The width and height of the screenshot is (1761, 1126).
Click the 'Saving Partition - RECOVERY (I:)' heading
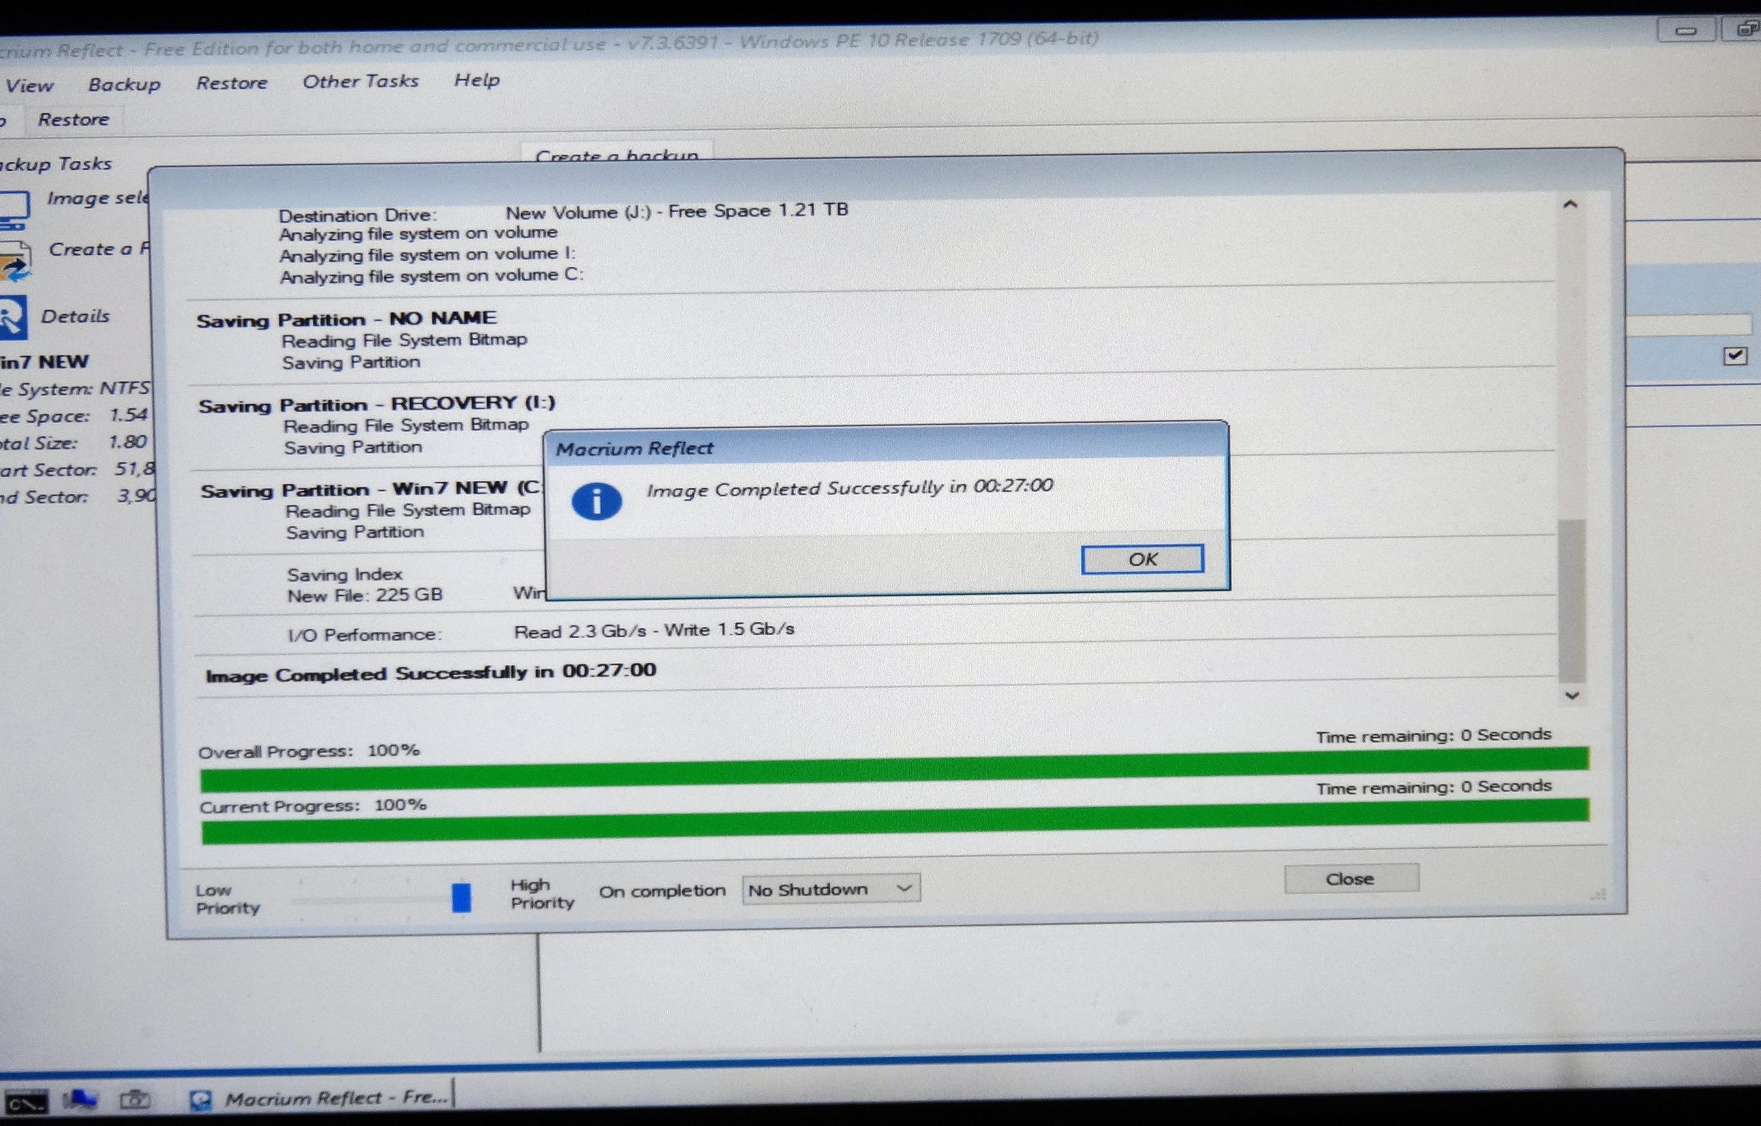pos(377,404)
